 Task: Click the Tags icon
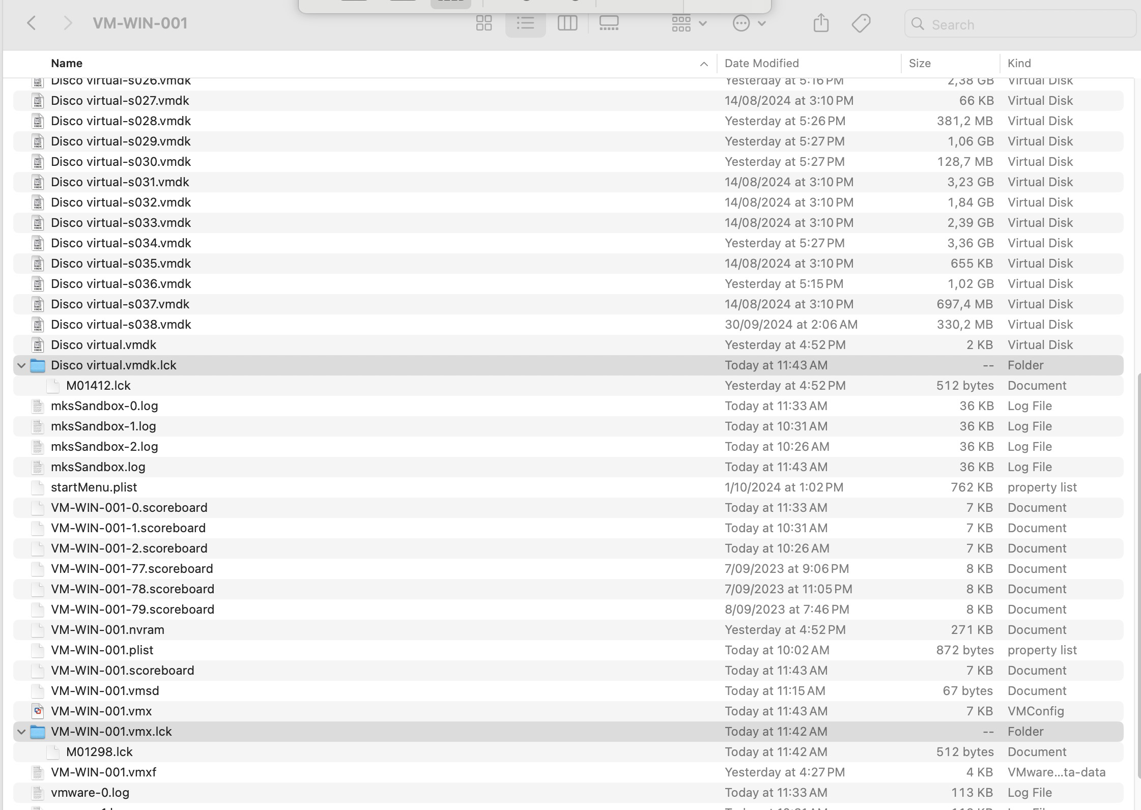point(861,23)
